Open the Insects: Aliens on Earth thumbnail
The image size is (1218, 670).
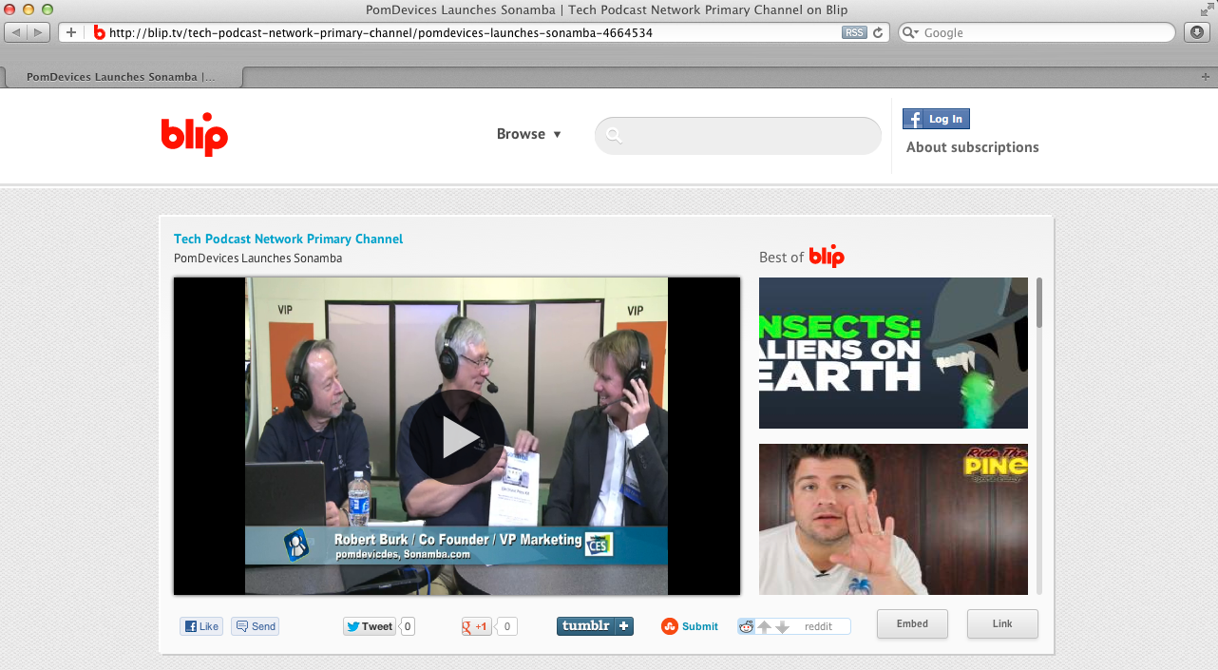[x=893, y=353]
